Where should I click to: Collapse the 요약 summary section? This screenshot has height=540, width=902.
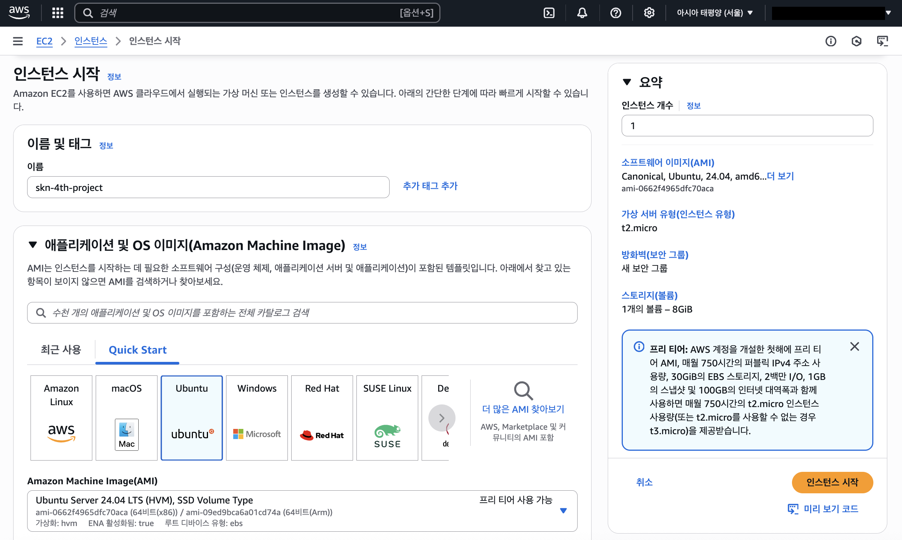pyautogui.click(x=627, y=82)
